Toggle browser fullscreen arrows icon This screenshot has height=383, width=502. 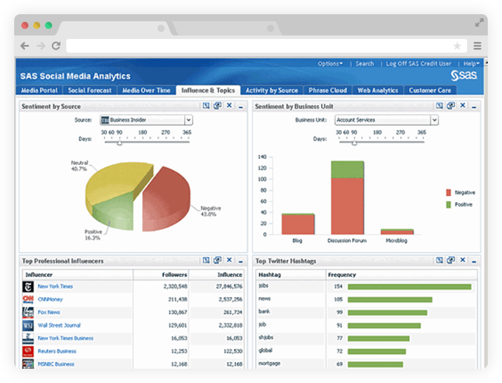pos(480,22)
